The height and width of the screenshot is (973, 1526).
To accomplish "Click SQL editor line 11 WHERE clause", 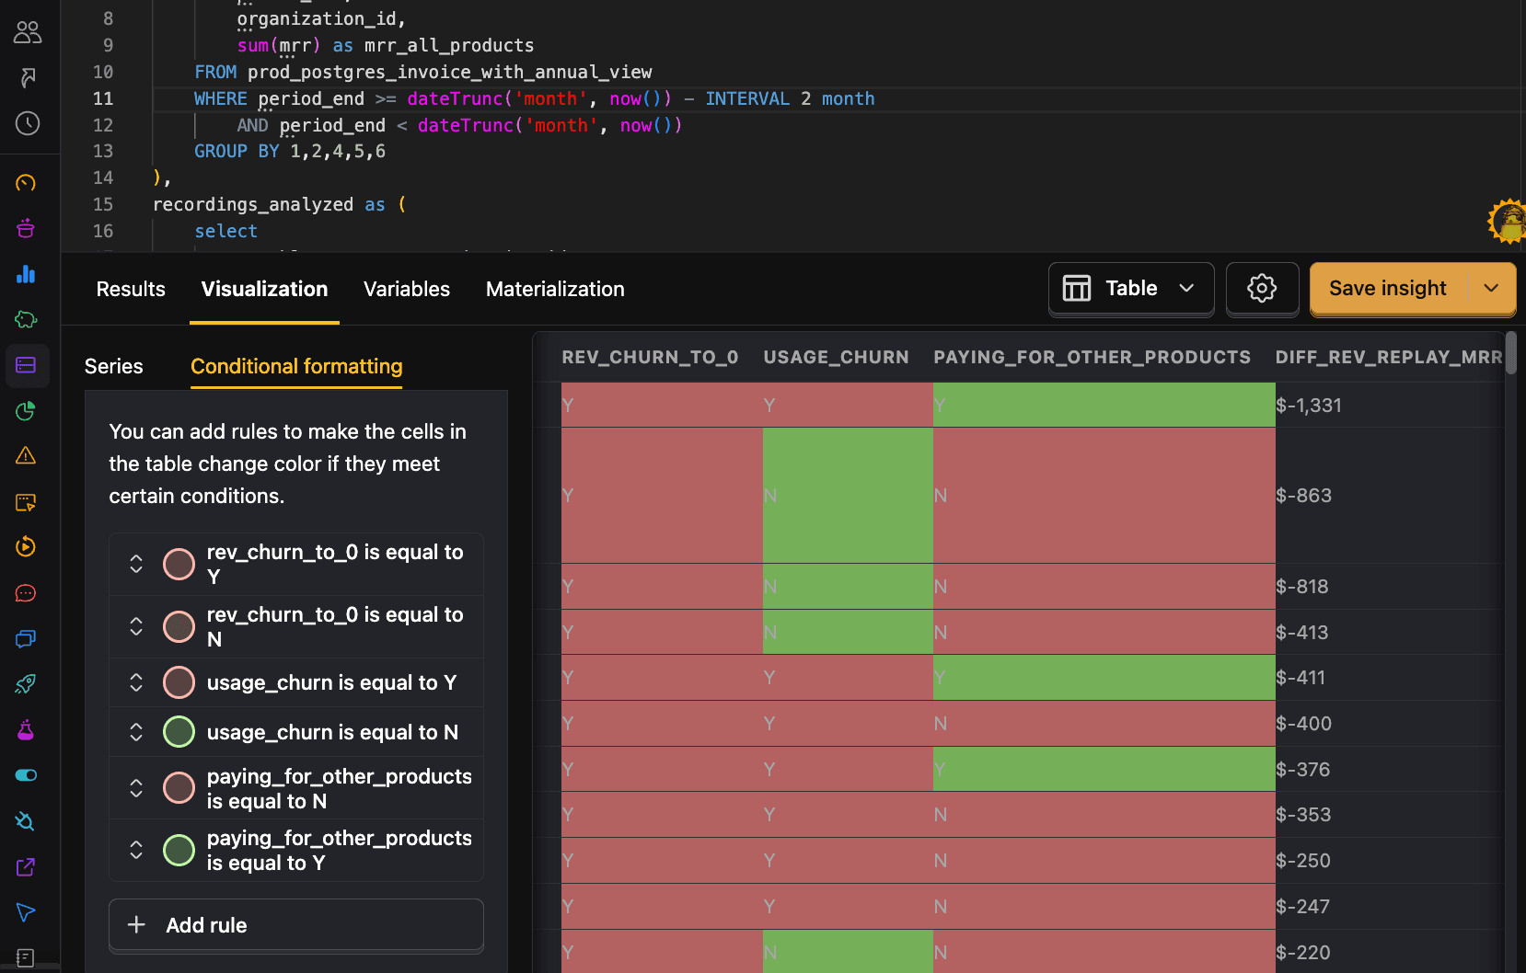I will tap(534, 98).
